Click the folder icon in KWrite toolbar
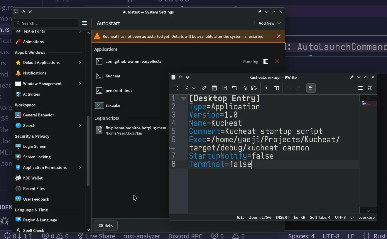Viewport: 387px width, 239px height. tap(234, 88)
